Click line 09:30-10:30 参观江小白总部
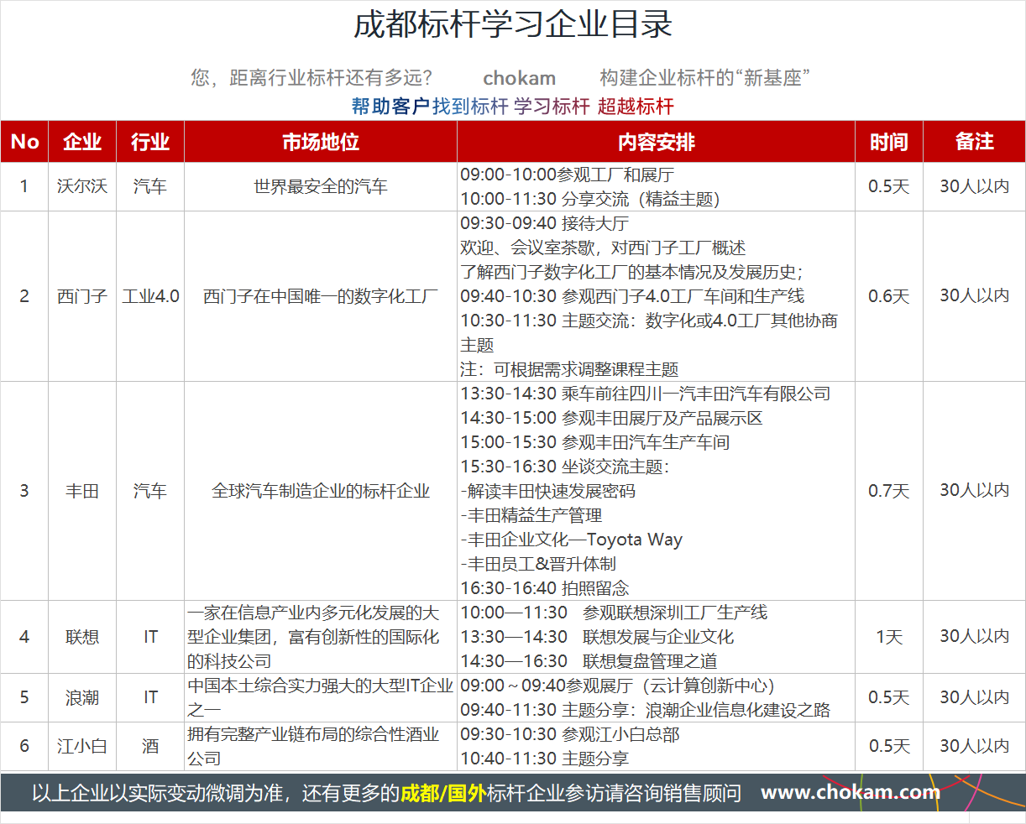Viewport: 1026px width, 824px height. pos(569,734)
